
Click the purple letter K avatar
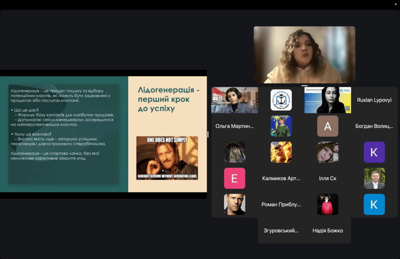click(374, 152)
